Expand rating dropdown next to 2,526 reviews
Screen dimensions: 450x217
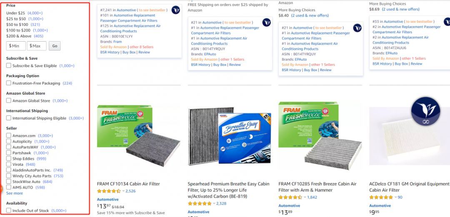coord(123,191)
